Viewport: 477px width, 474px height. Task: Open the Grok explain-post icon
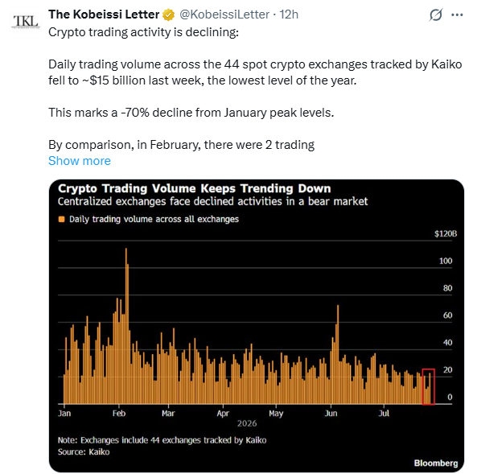click(435, 14)
